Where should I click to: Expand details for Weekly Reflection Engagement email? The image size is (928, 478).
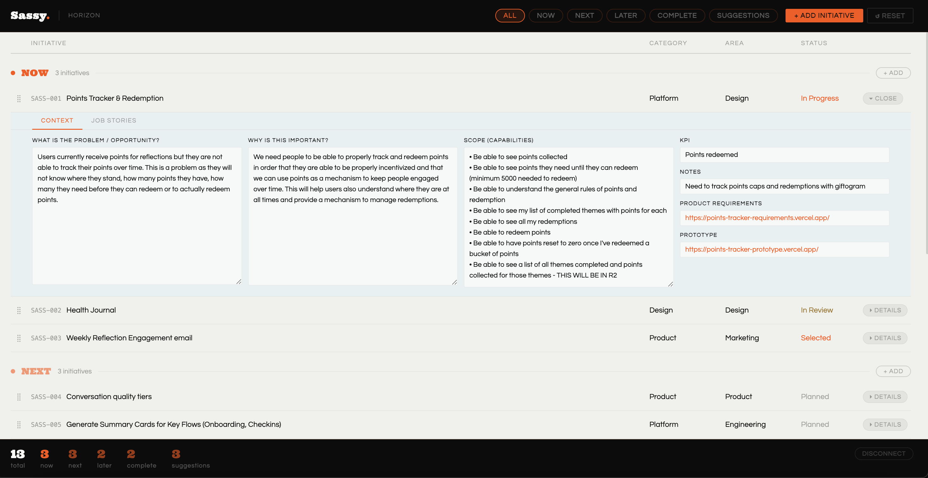point(885,338)
